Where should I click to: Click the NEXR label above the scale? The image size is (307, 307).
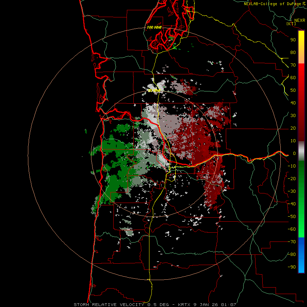[x=299, y=20]
